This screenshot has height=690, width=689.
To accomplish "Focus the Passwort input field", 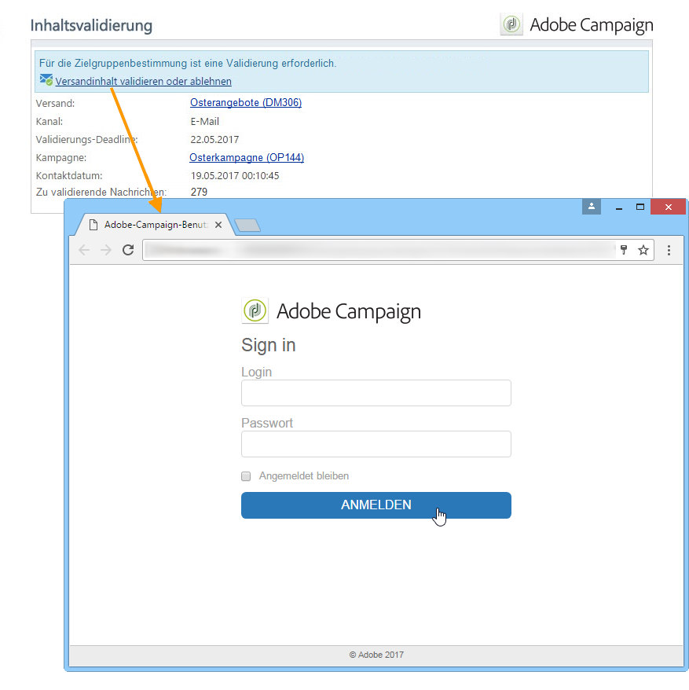I will [376, 444].
